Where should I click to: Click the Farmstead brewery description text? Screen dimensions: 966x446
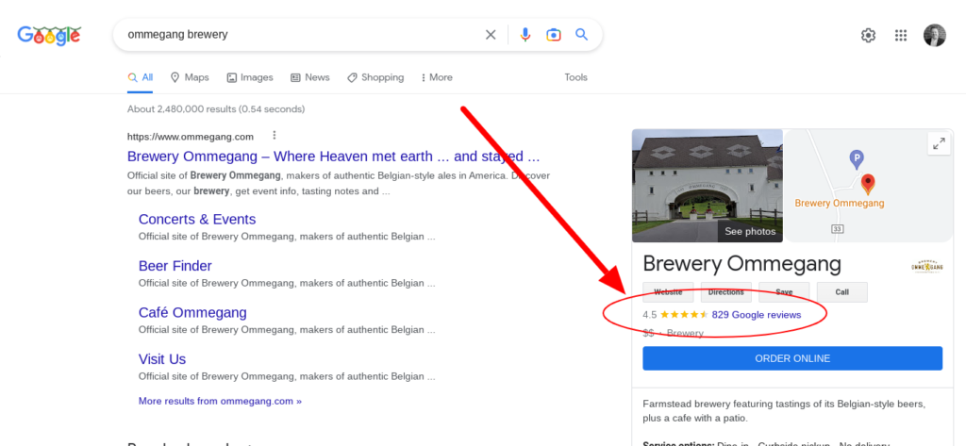784,411
